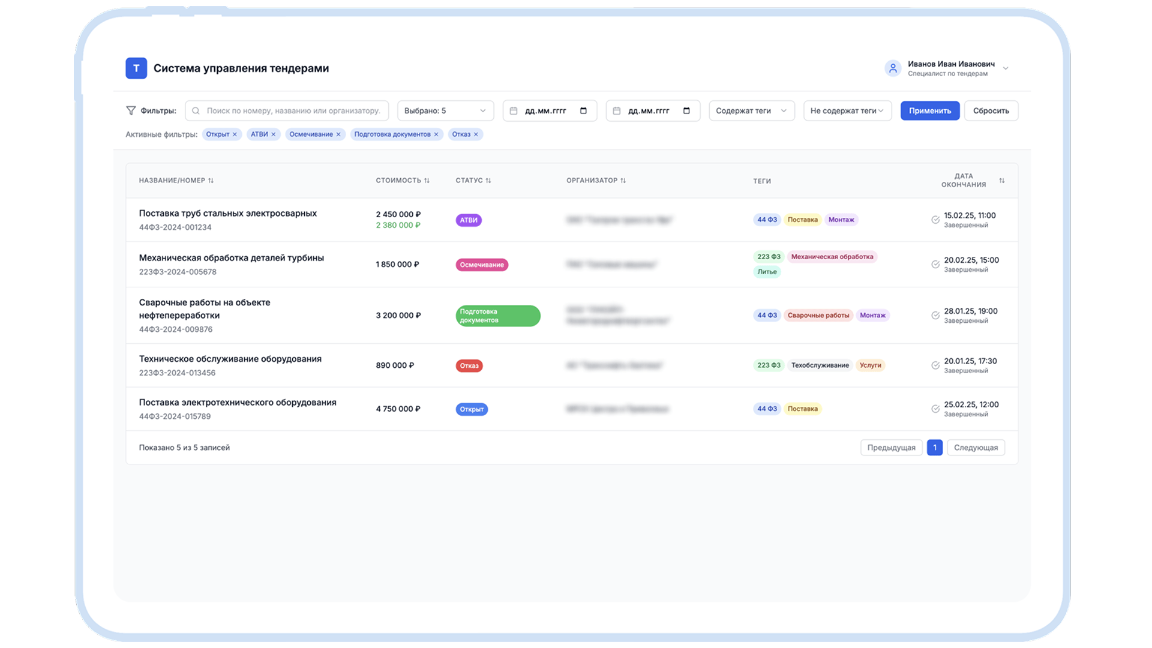1152x648 pixels.
Task: Click user avatar icon in header
Action: [893, 68]
